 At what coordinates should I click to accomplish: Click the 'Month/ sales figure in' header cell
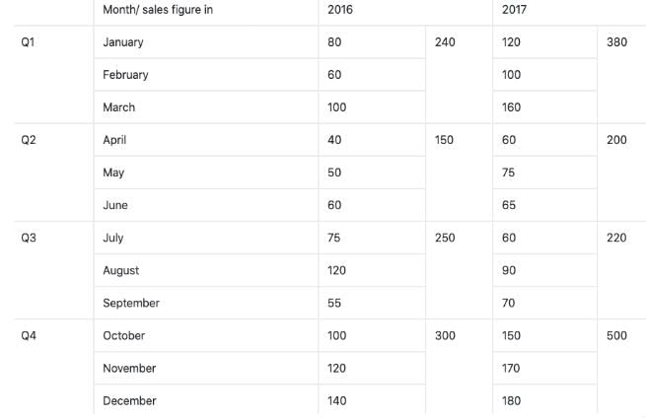(158, 10)
